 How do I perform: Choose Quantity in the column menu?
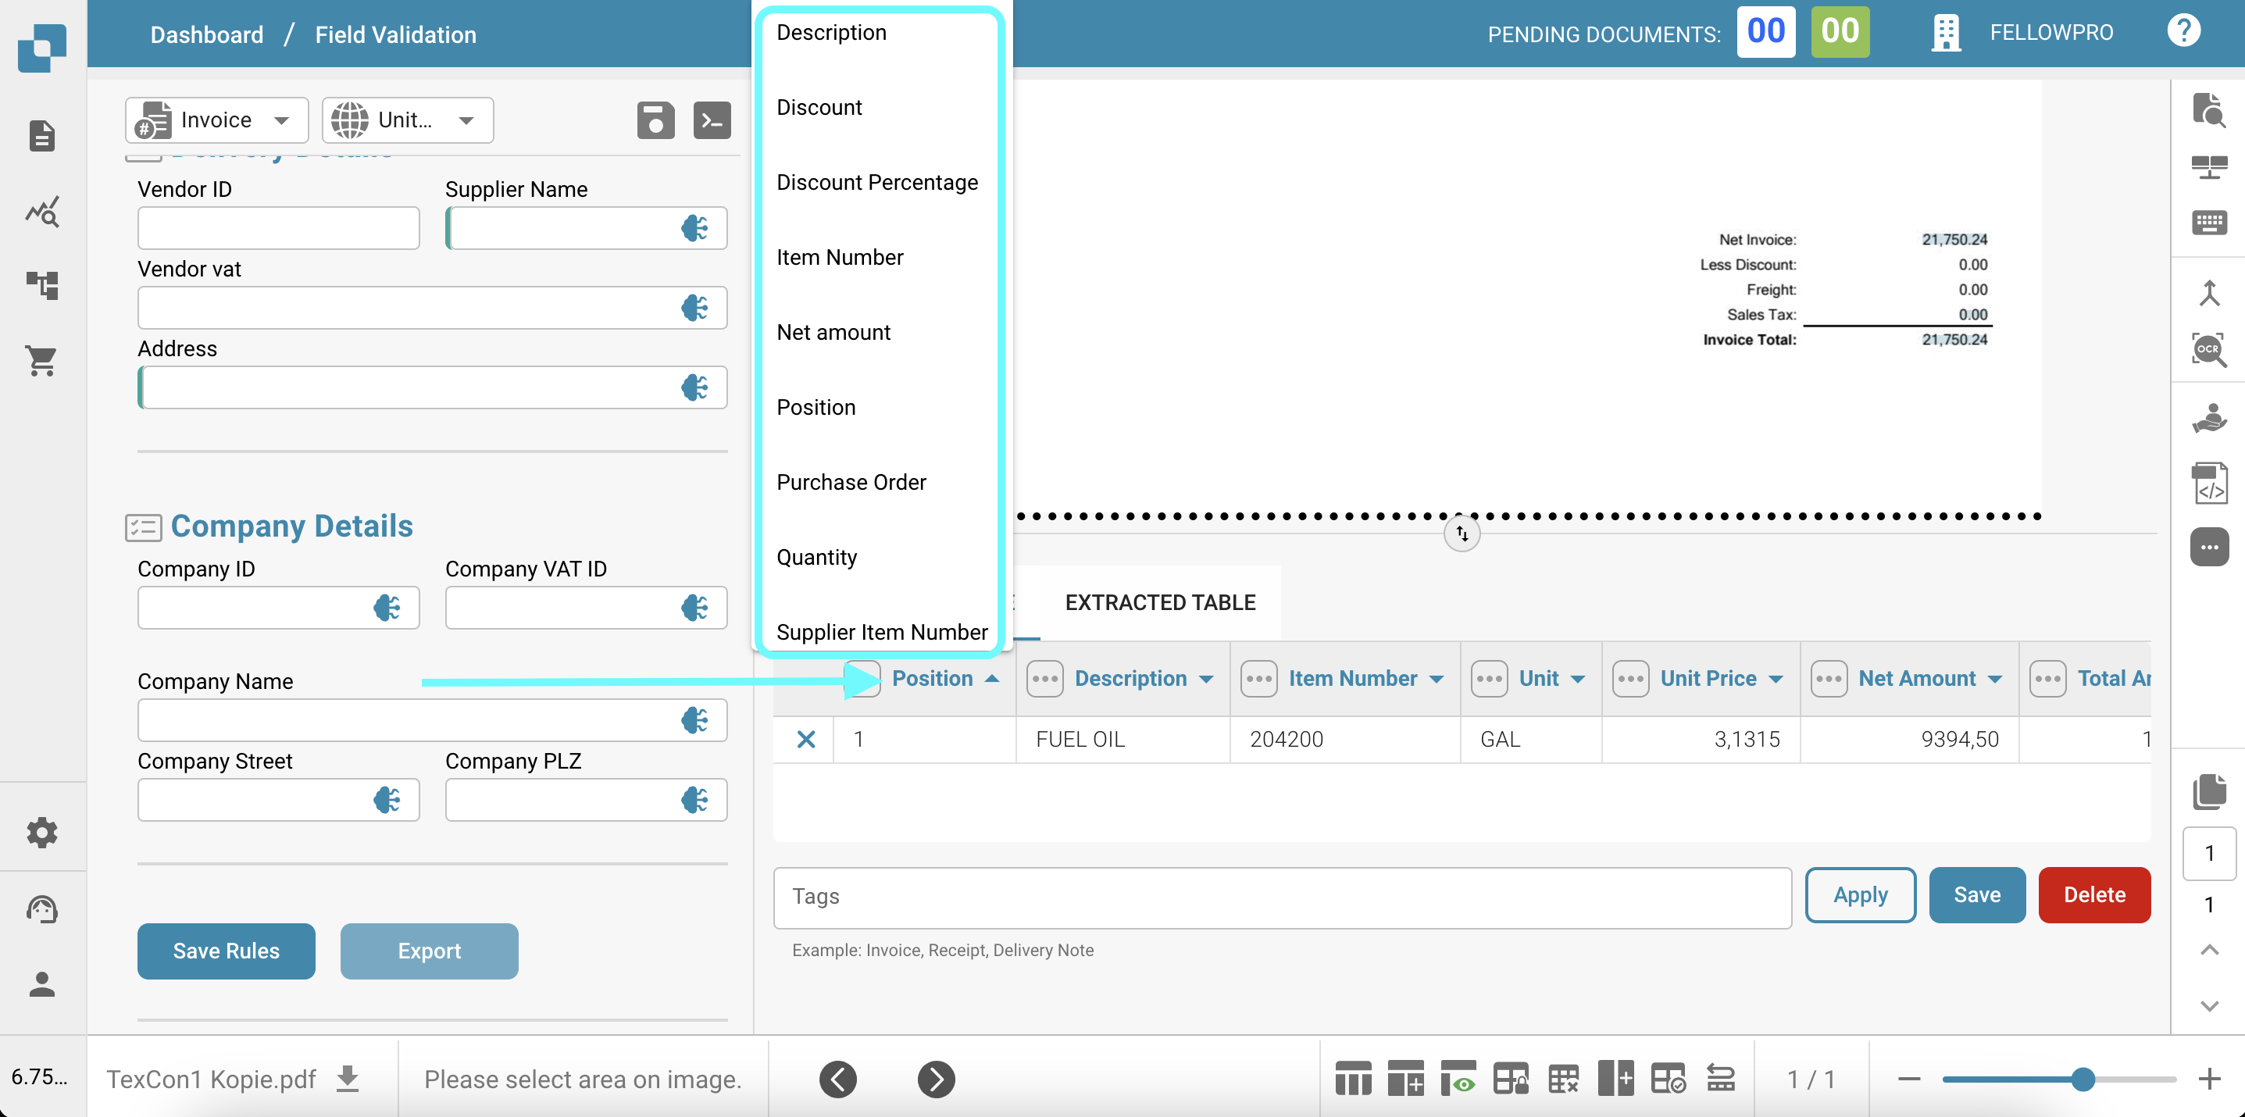point(816,557)
